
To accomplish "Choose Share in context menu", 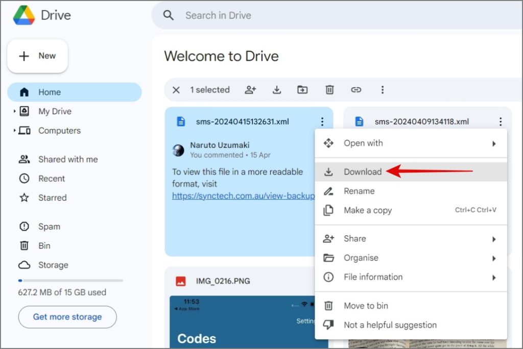I will 411,239.
